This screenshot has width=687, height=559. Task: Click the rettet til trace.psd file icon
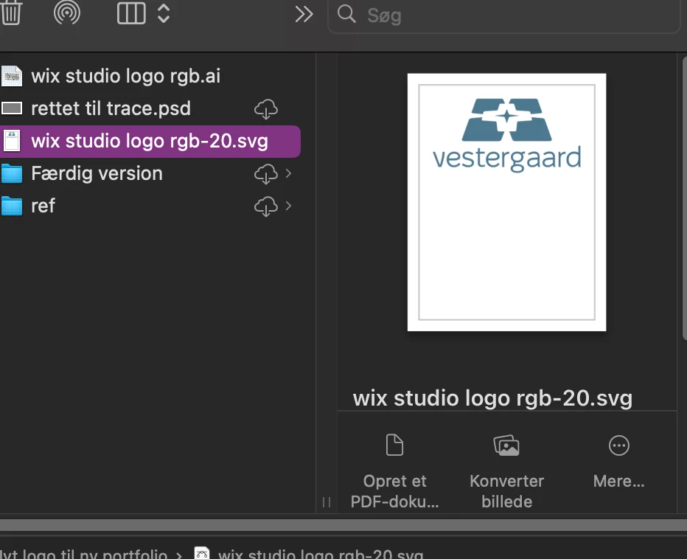coord(12,108)
